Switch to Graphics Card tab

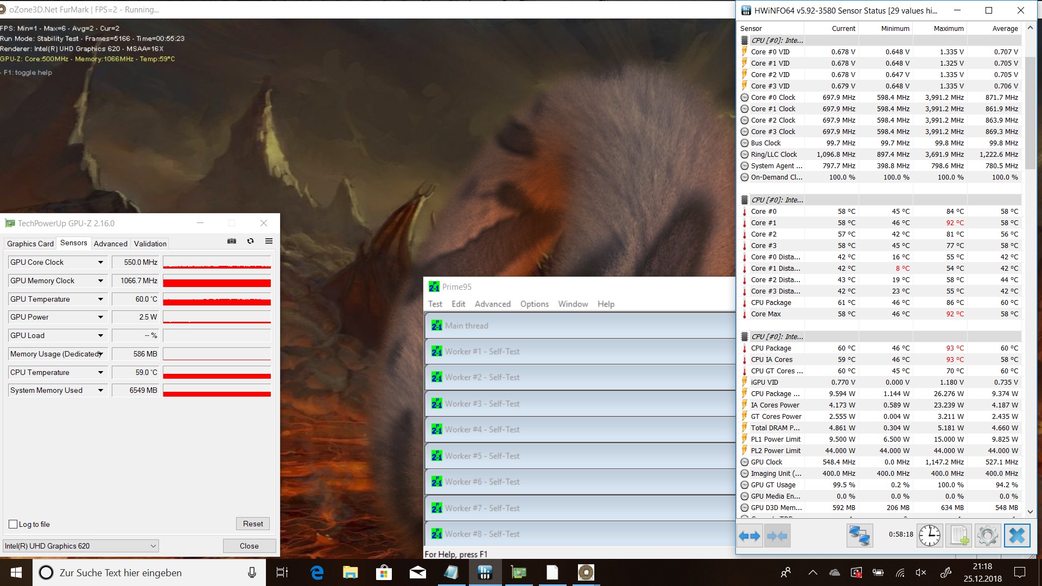30,244
